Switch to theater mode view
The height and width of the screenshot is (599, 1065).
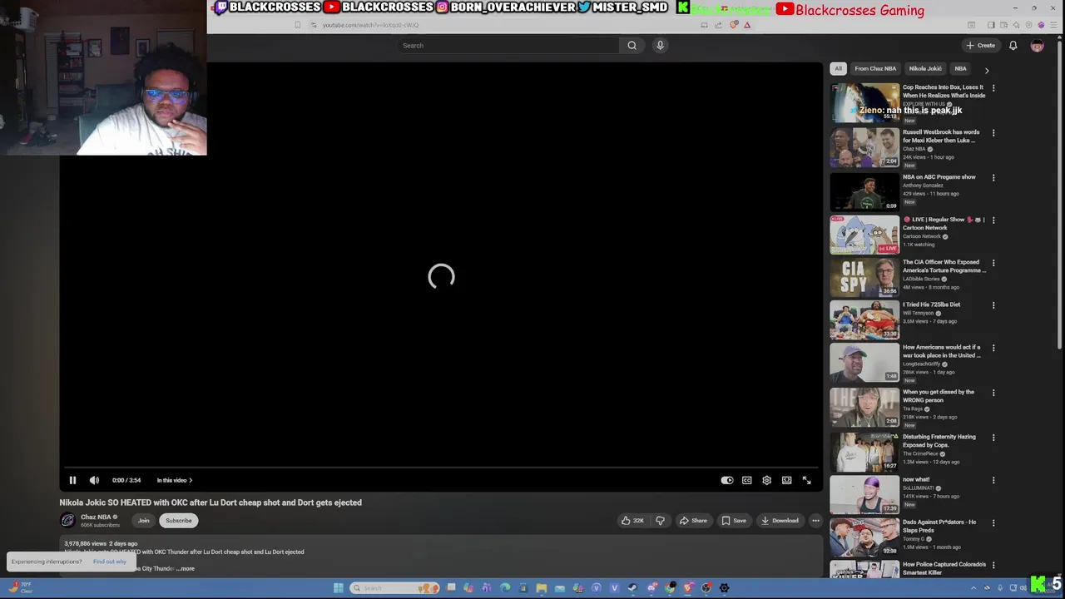point(786,480)
